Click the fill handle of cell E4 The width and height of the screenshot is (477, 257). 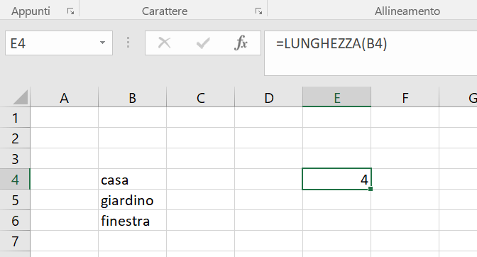[371, 189]
